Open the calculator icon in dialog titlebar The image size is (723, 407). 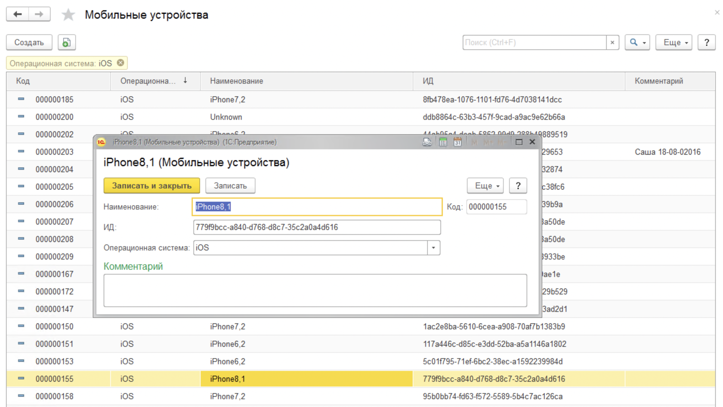443,142
